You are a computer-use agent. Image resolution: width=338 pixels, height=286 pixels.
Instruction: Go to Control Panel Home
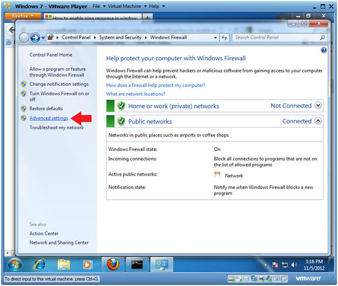coord(51,55)
